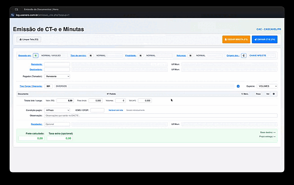Open the Destinatário lookup link
This screenshot has height=185, width=294.
(36, 70)
